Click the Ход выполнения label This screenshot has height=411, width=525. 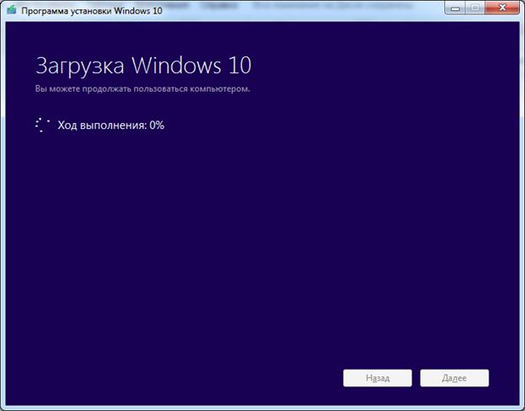pos(101,125)
